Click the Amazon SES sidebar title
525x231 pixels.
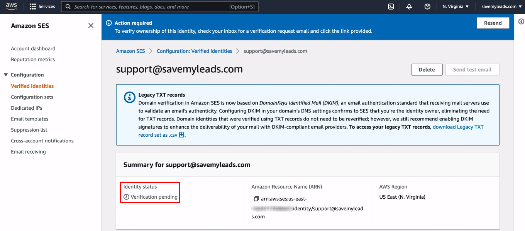[x=30, y=26]
